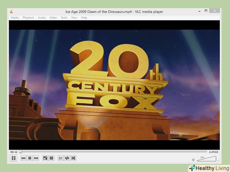Stop playback with the stop button
230x172 pixels.
pyautogui.click(x=30, y=158)
